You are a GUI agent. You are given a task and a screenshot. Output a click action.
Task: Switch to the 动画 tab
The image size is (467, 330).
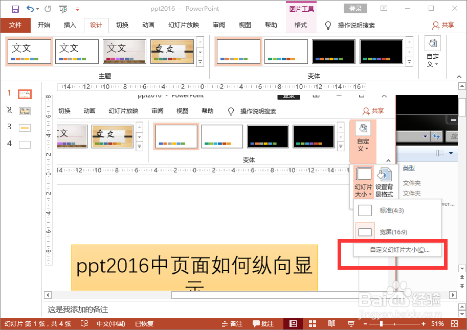click(148, 25)
